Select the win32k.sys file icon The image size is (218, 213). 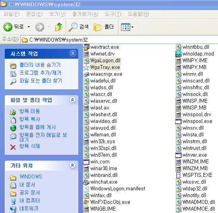86,142
